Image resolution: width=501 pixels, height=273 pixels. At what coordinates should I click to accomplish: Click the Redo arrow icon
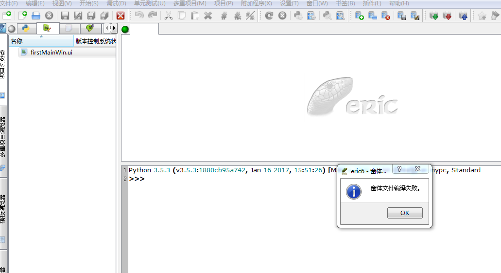(x=153, y=16)
